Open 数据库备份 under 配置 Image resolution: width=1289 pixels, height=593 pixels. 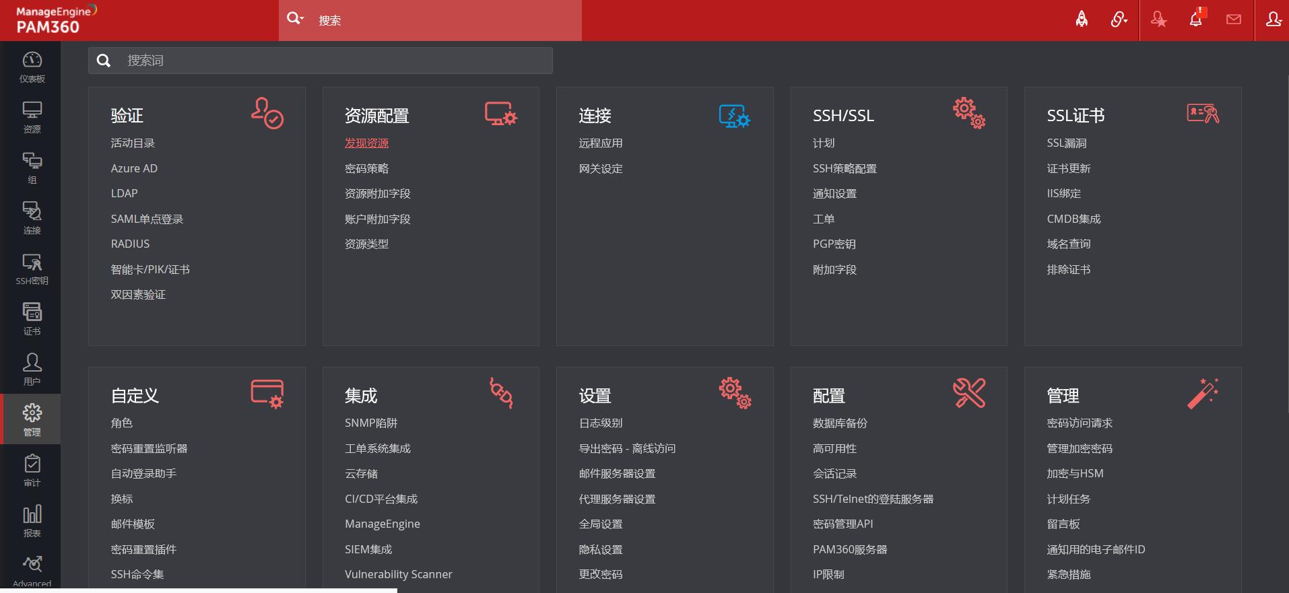point(840,423)
